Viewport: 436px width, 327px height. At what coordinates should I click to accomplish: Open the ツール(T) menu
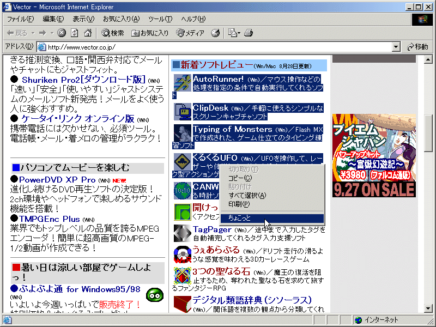[160, 19]
